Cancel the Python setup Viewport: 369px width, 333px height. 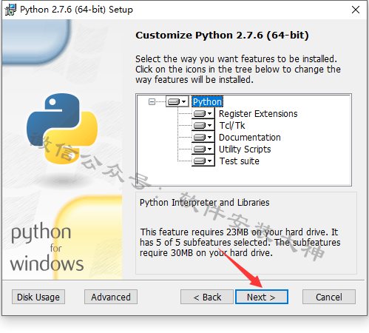pos(329,297)
